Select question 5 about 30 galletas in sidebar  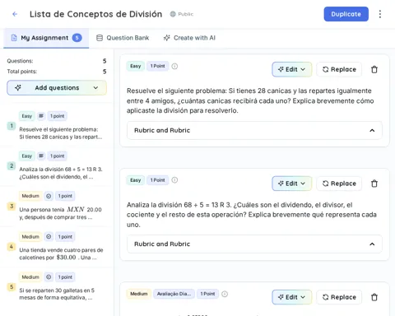(x=57, y=287)
